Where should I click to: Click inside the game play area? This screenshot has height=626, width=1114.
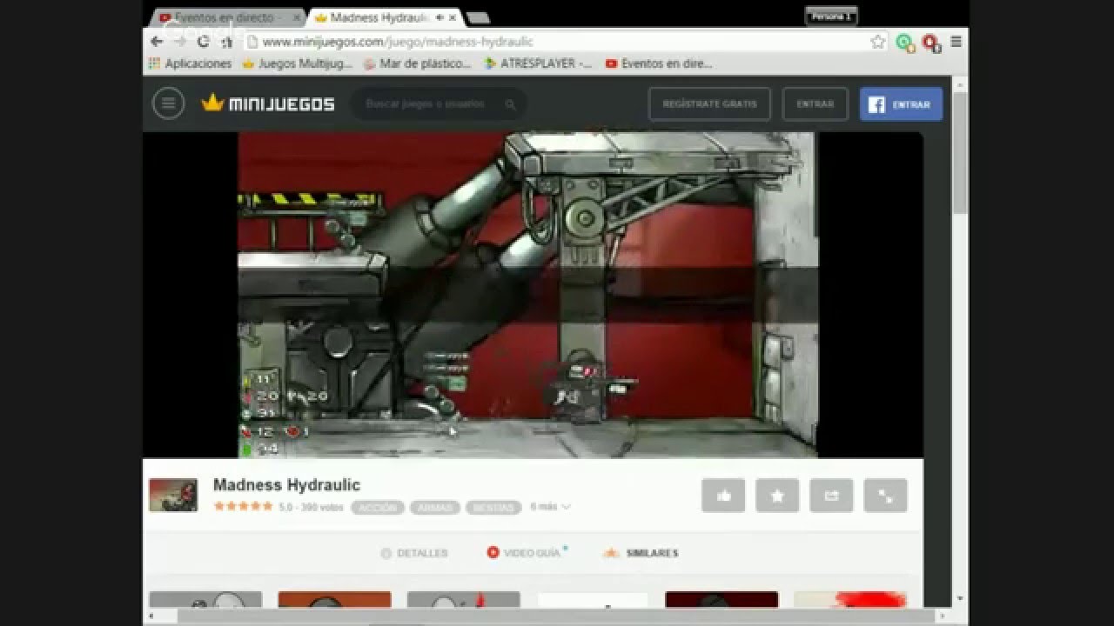527,294
